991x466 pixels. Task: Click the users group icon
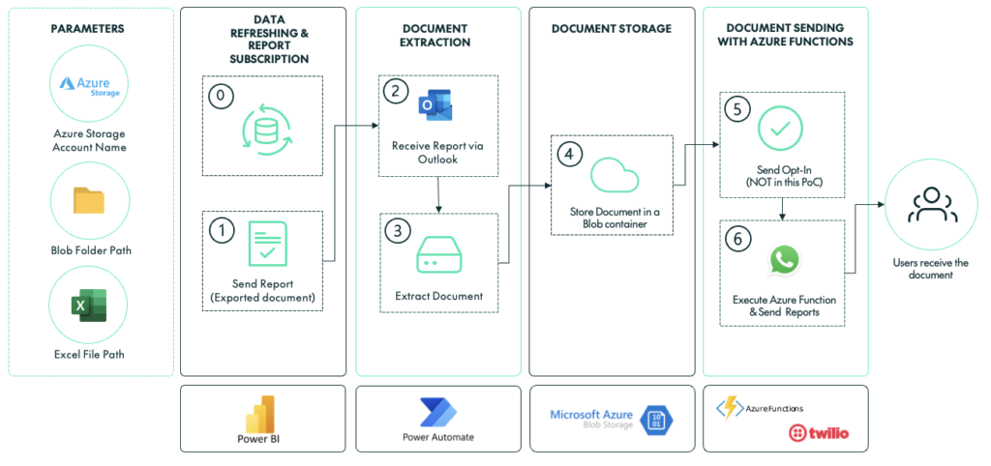tap(932, 205)
